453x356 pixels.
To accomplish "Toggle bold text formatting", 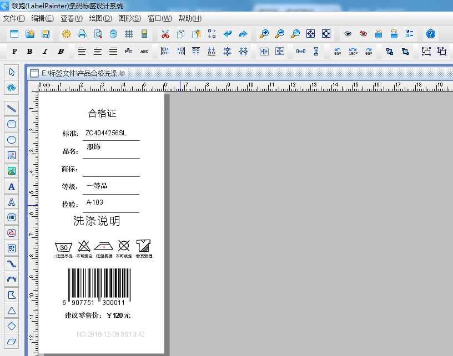I will click(30, 52).
